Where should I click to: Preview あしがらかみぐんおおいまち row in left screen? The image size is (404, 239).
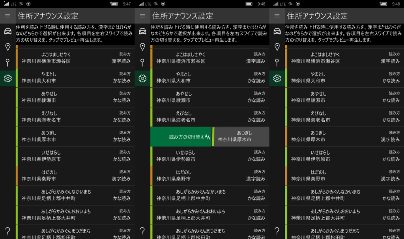75,215
